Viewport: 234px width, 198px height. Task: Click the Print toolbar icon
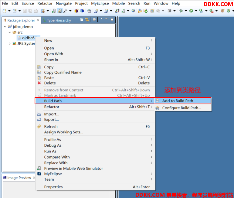point(36,11)
